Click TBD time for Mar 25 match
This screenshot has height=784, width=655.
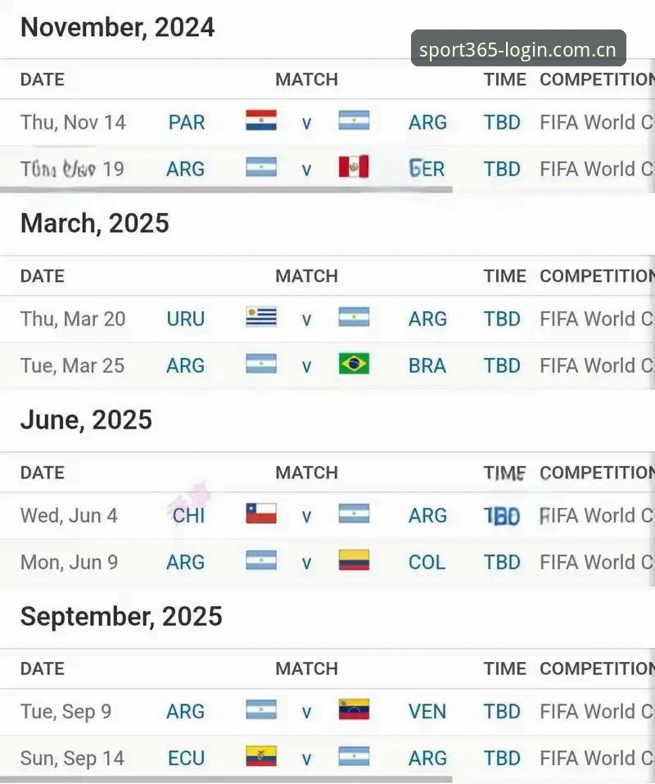(x=502, y=365)
